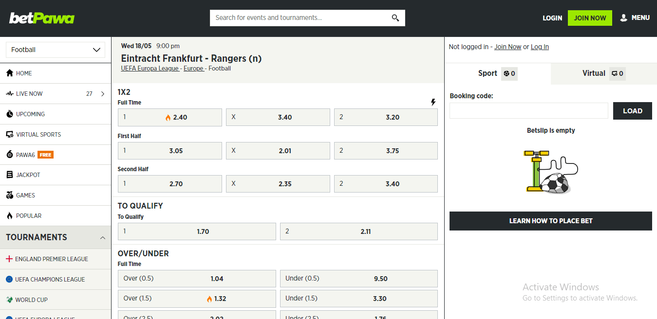Click the lightning bolt icon in 1X2
The width and height of the screenshot is (657, 319).
click(x=433, y=102)
